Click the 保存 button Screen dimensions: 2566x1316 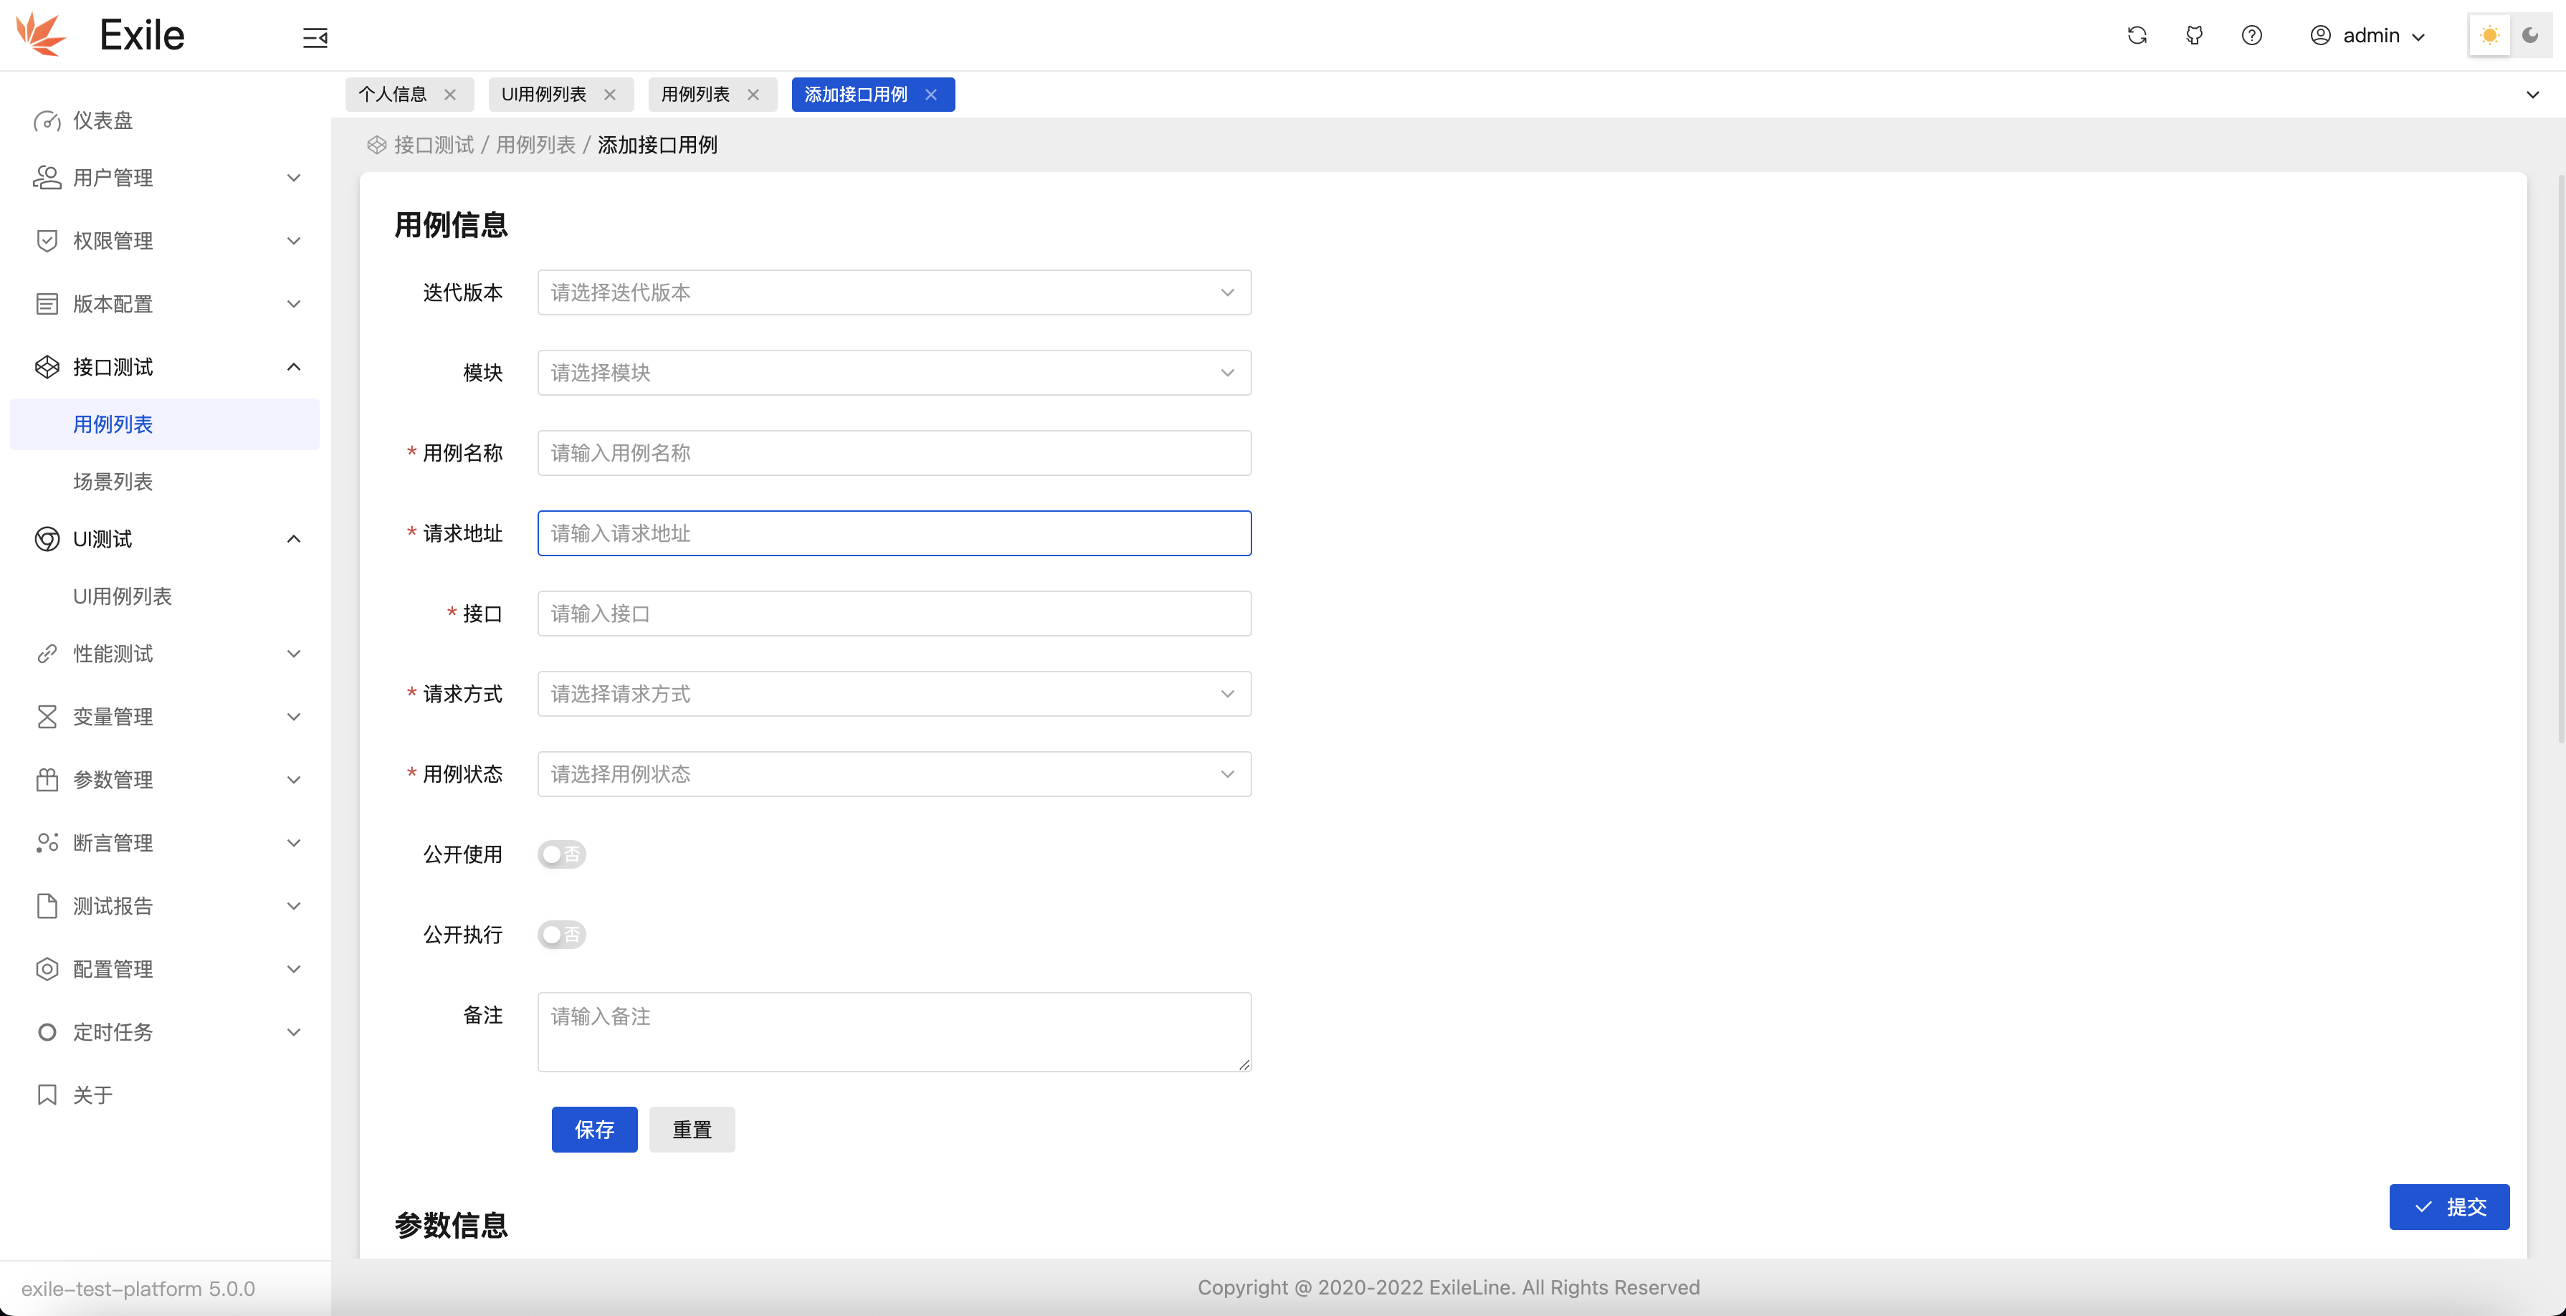(593, 1129)
